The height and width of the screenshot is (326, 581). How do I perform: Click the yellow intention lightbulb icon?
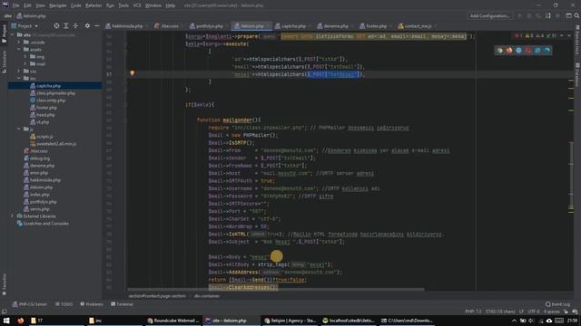point(133,73)
